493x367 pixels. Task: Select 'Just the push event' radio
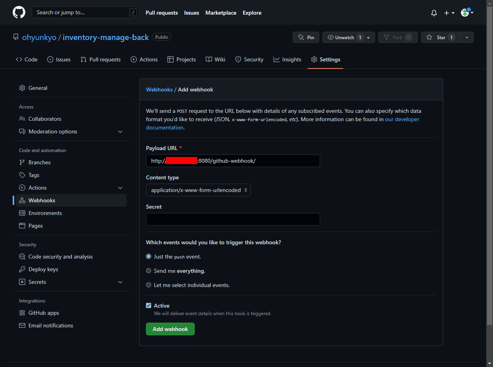149,257
